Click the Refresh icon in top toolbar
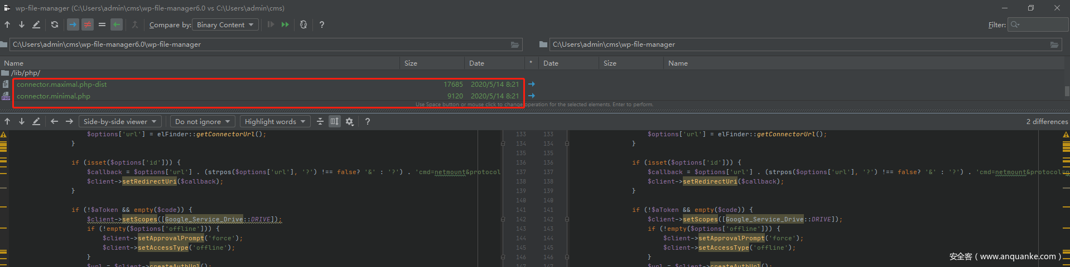 54,24
